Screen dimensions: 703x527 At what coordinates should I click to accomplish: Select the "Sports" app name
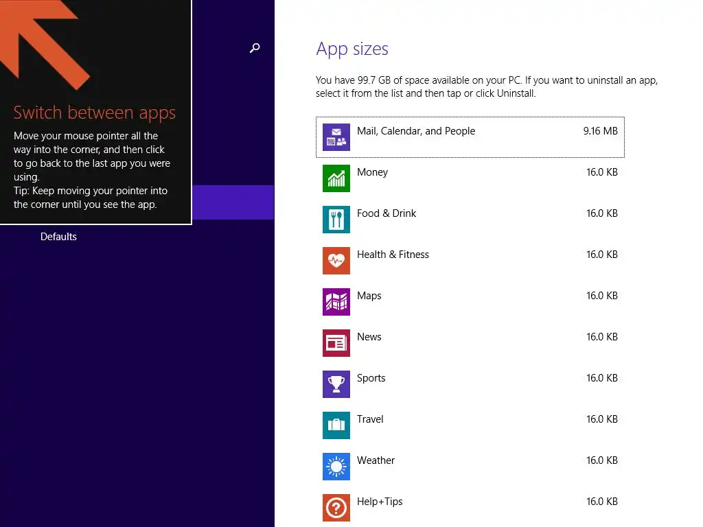pos(371,379)
